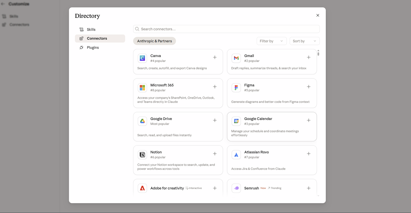Add the Notion connector with plus
The width and height of the screenshot is (411, 213).
215,154
